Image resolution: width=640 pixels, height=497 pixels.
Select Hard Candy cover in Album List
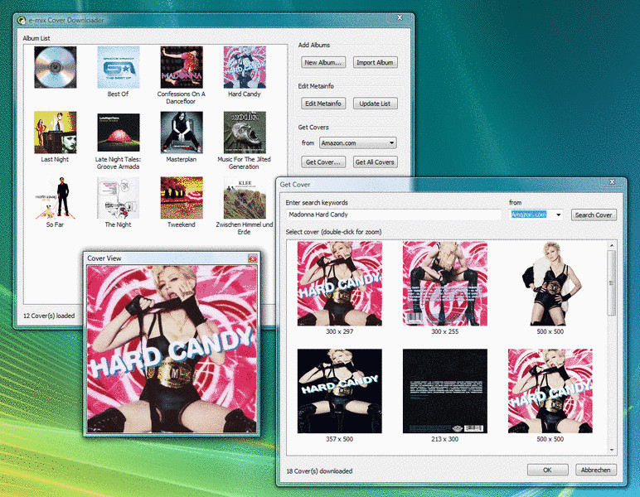pos(245,67)
